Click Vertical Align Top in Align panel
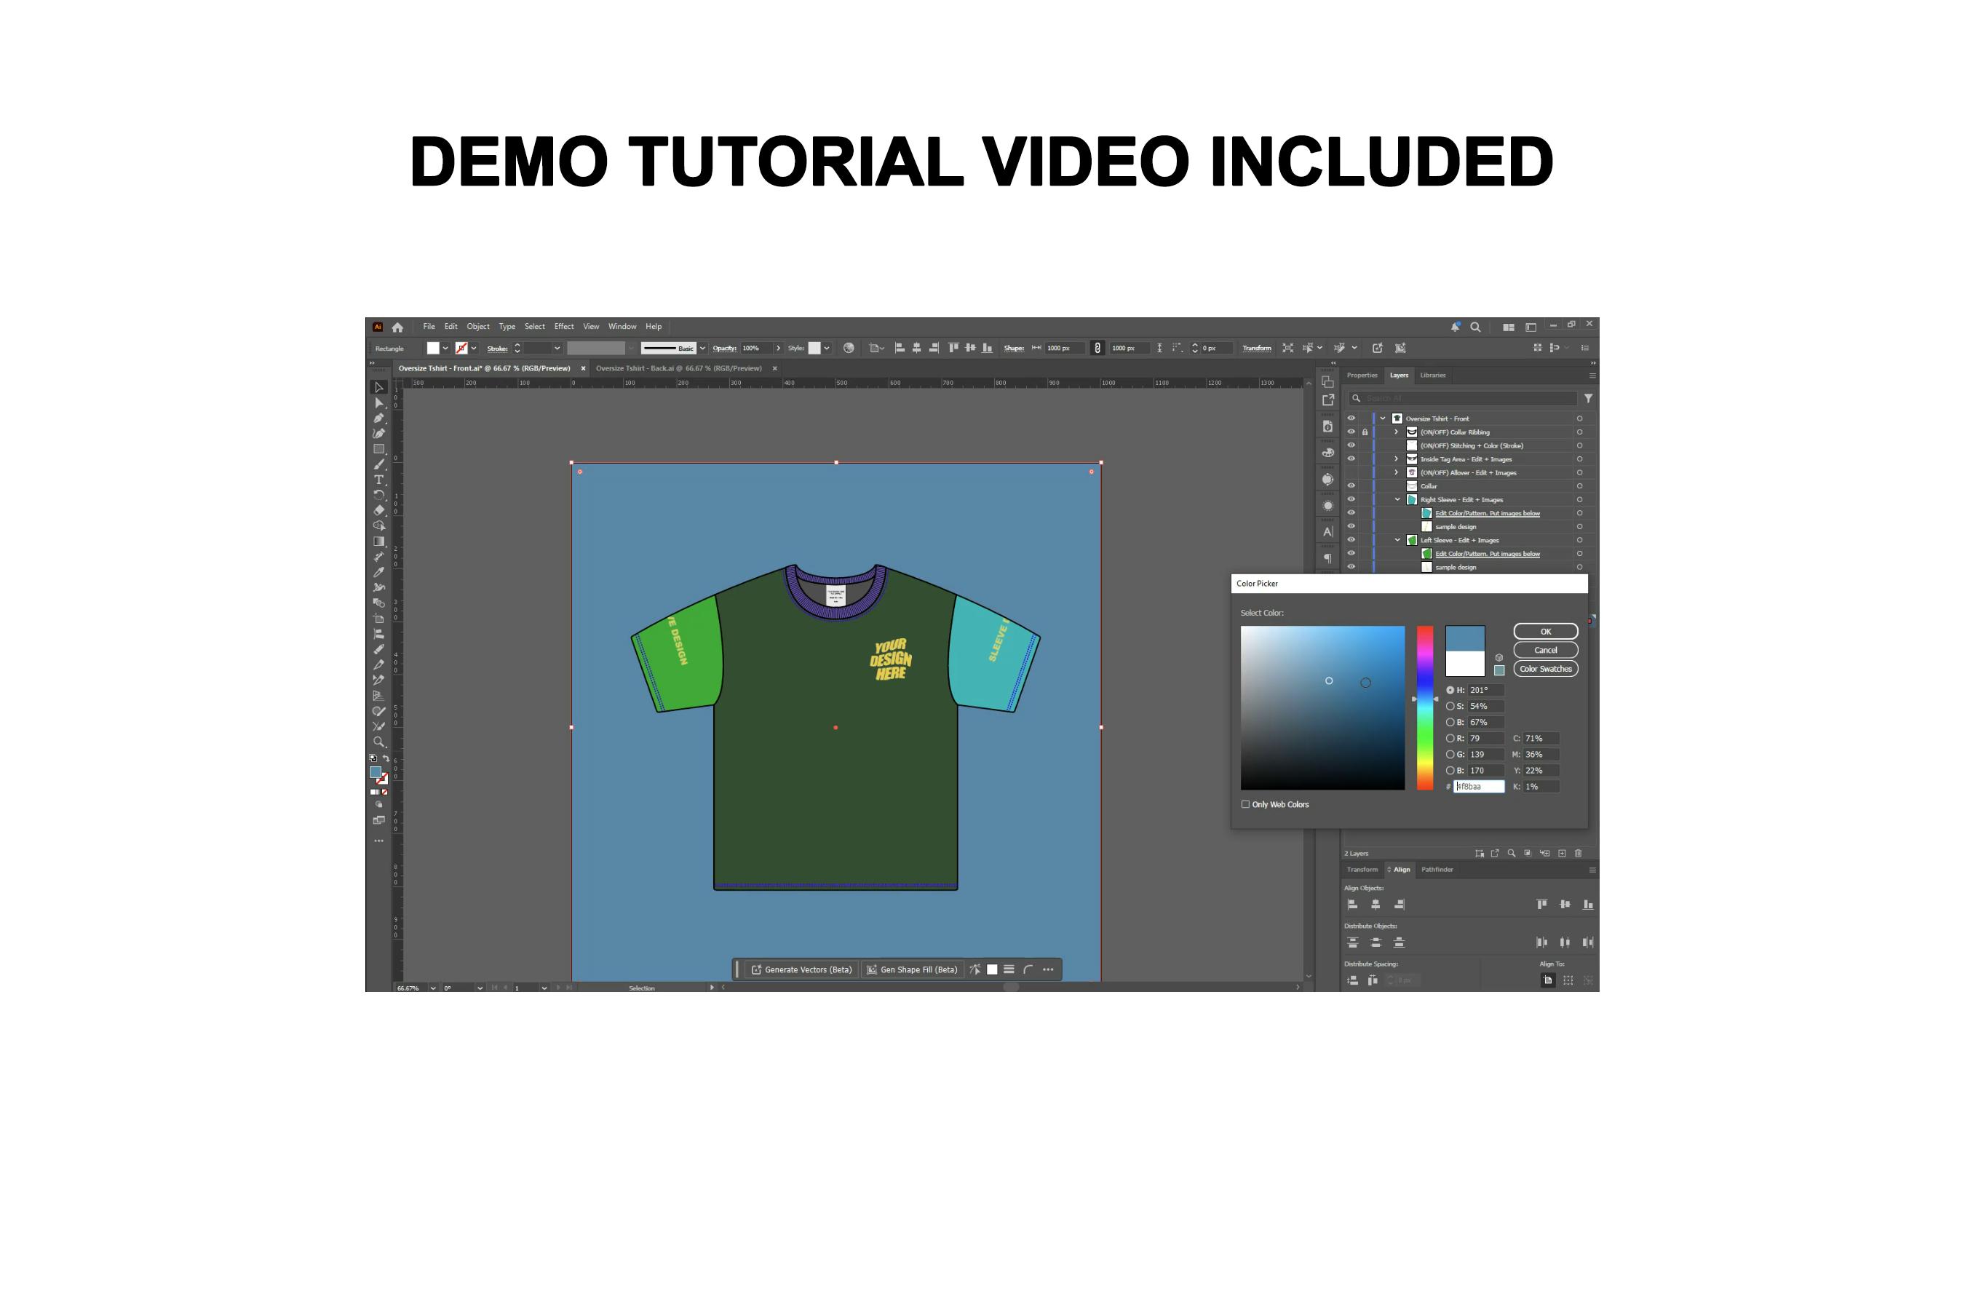 pyautogui.click(x=1541, y=904)
